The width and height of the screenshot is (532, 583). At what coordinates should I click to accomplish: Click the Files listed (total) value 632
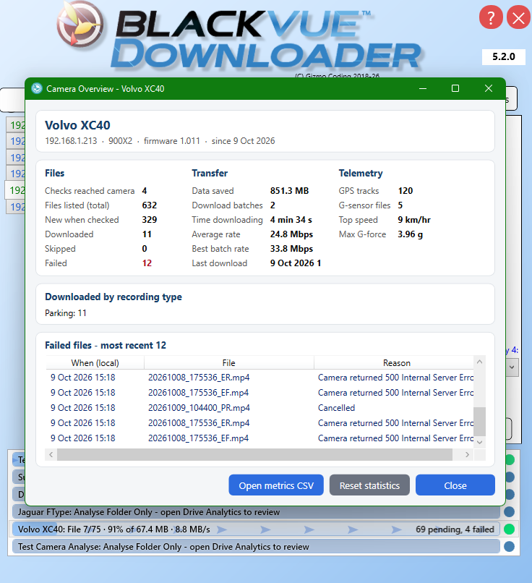click(x=150, y=205)
